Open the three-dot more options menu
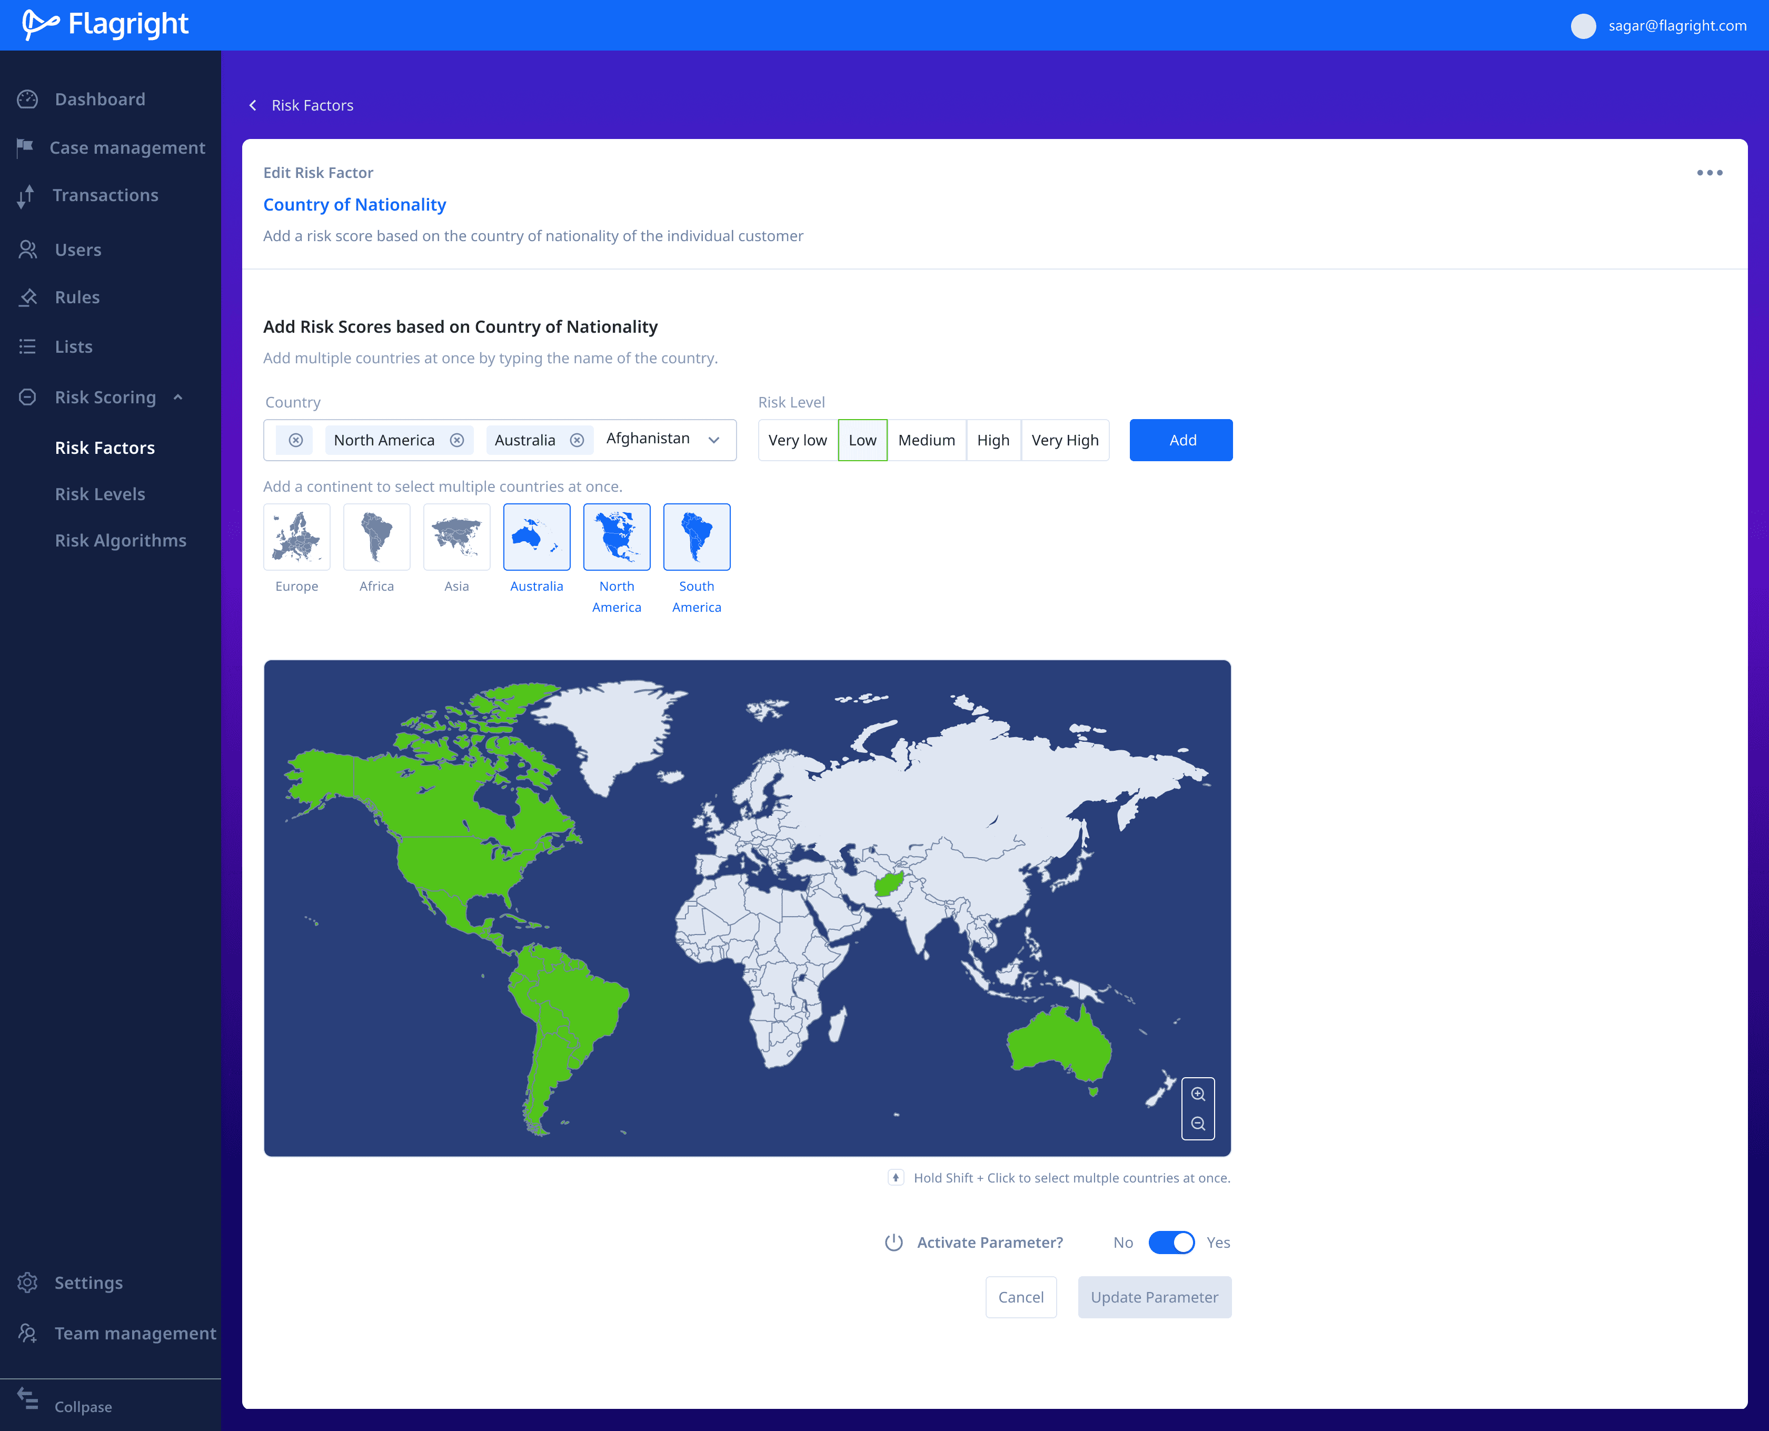The width and height of the screenshot is (1769, 1431). point(1709,172)
